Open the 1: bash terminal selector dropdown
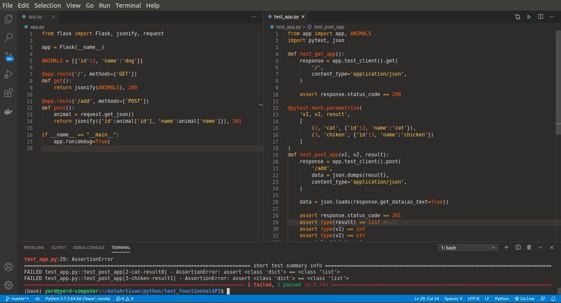561x303 pixels. point(468,247)
